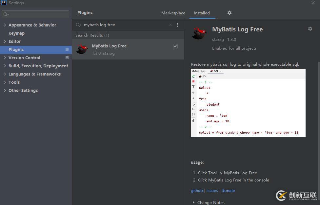Clear the plugin search text

coord(170,25)
